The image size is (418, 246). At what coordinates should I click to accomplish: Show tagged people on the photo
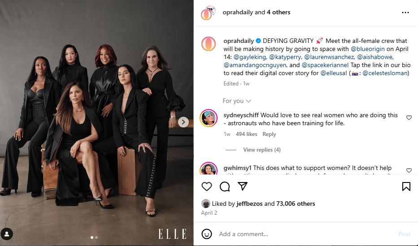tap(7, 233)
